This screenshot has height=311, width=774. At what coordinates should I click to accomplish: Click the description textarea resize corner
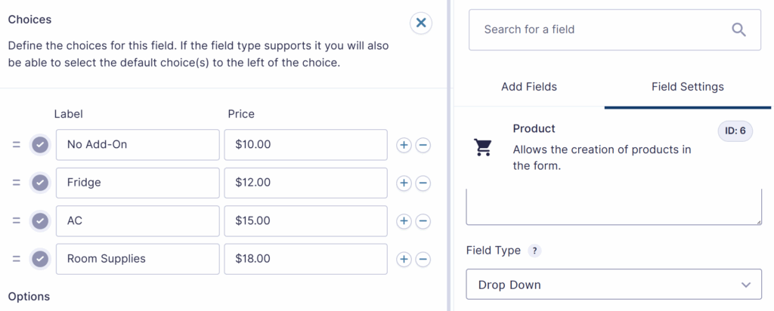tap(757, 220)
